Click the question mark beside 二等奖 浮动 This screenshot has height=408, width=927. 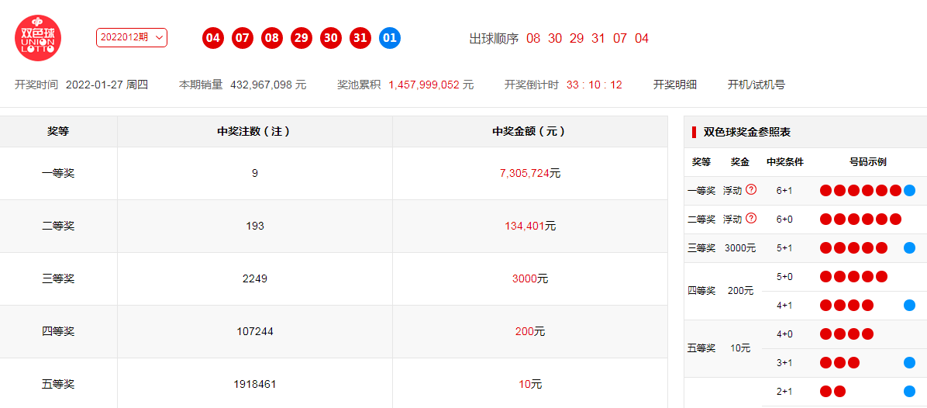coord(751,218)
